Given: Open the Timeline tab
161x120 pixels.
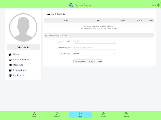Looking at the screenshot, I should click(x=126, y=114).
